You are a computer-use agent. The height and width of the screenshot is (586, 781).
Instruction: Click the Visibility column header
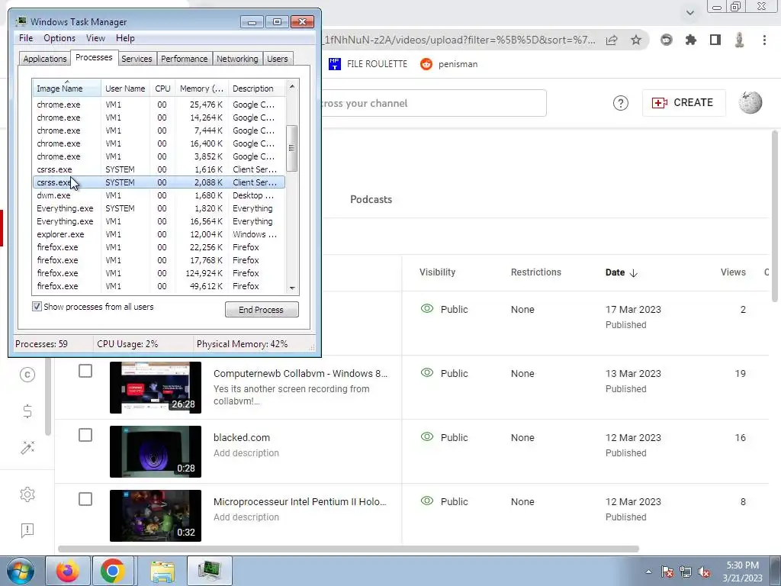pyautogui.click(x=437, y=272)
